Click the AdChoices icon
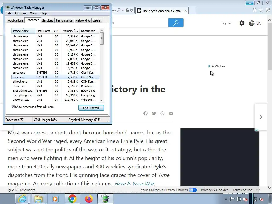The image size is (272, 204). click(209, 66)
